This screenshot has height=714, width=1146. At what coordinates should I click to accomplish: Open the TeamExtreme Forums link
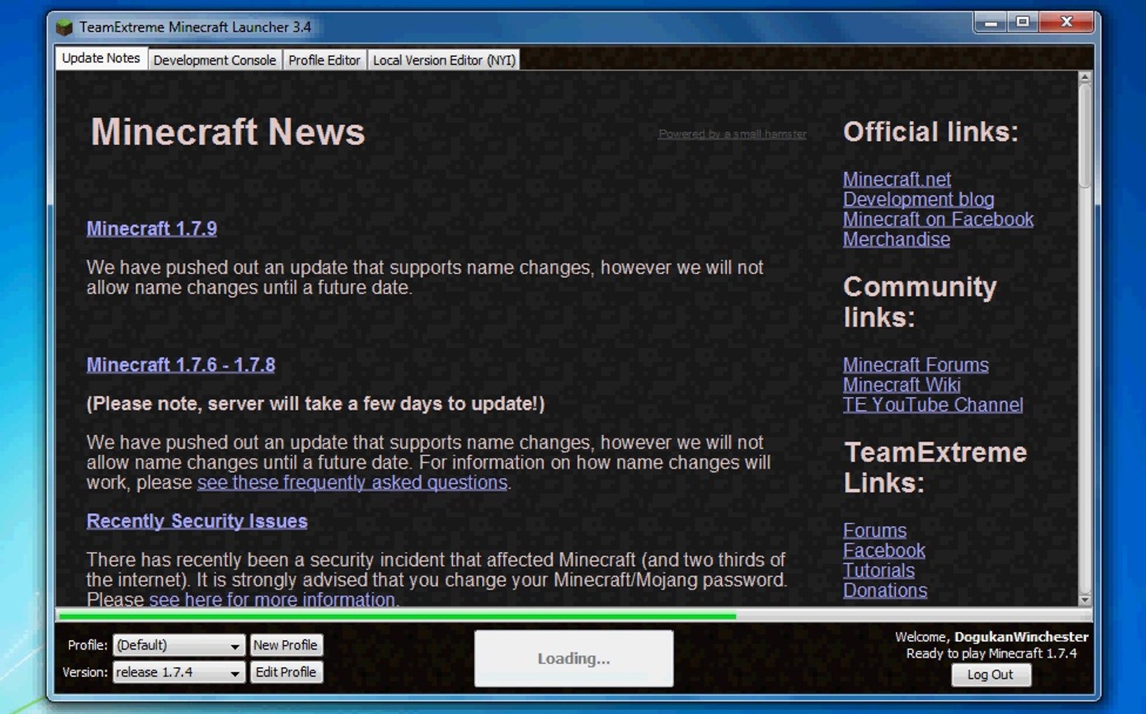click(x=874, y=530)
